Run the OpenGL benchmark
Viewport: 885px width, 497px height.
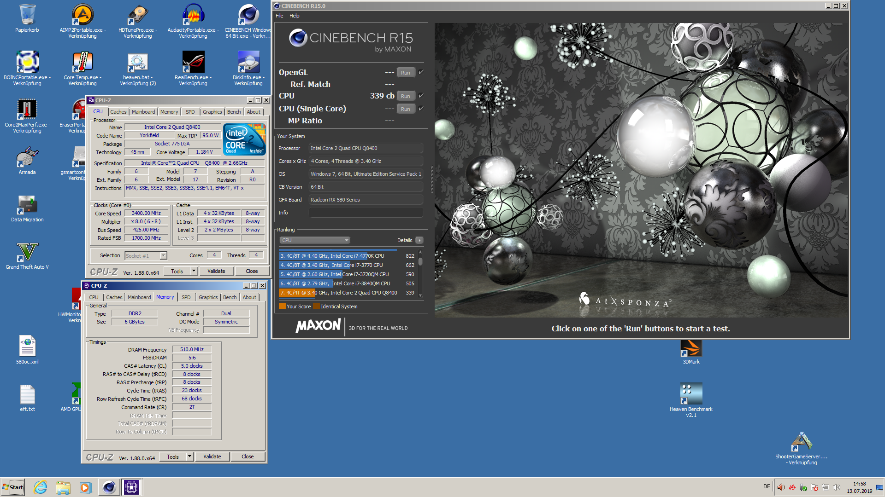pos(406,72)
